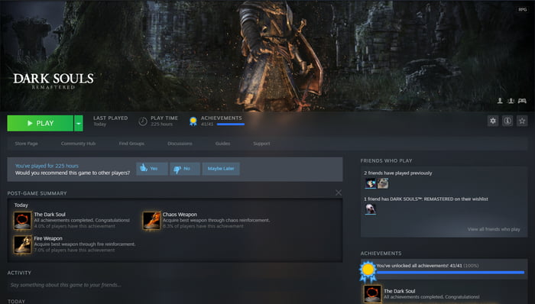Show game info via the info icon
535x304 pixels.
click(x=507, y=121)
